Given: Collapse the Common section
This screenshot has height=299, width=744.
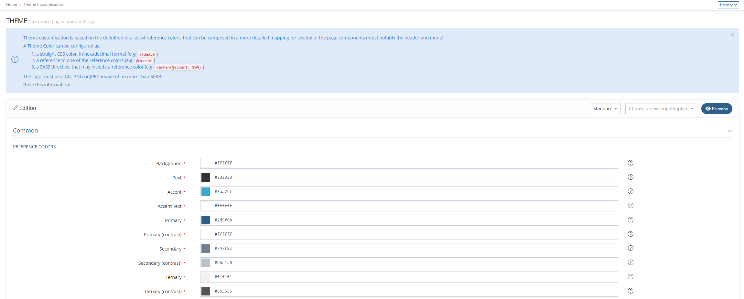Looking at the screenshot, I should [730, 131].
